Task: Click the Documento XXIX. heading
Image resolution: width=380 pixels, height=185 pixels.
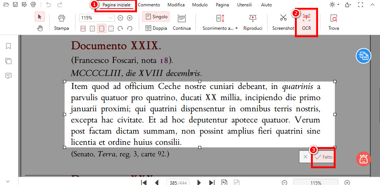Action: point(116,46)
